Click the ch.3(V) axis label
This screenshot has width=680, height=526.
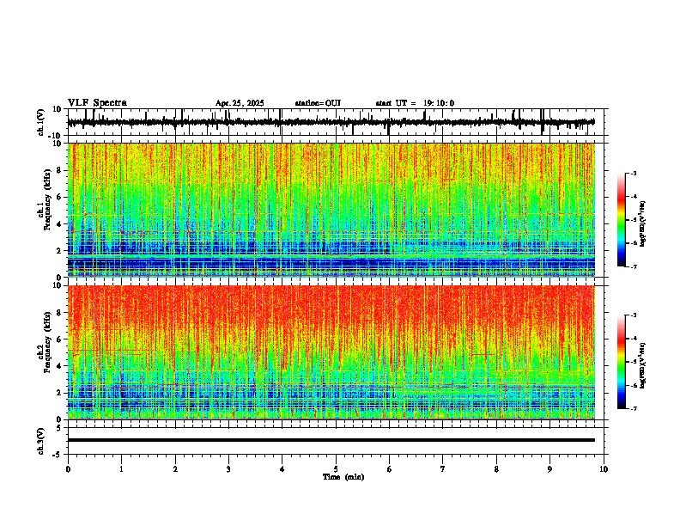[x=41, y=441]
